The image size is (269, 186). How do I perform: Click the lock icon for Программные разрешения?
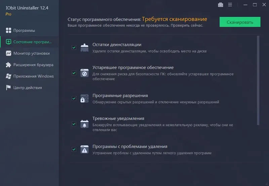pos(85,98)
